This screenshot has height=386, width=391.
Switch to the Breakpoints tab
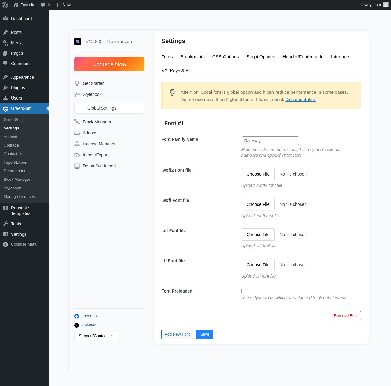pos(192,57)
